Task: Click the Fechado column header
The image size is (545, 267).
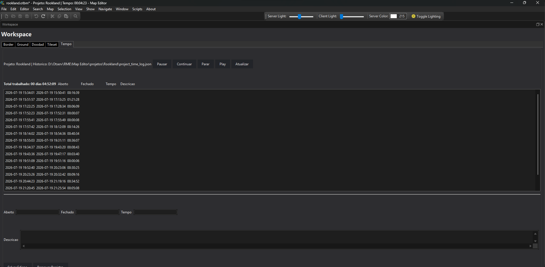Action: [87, 84]
